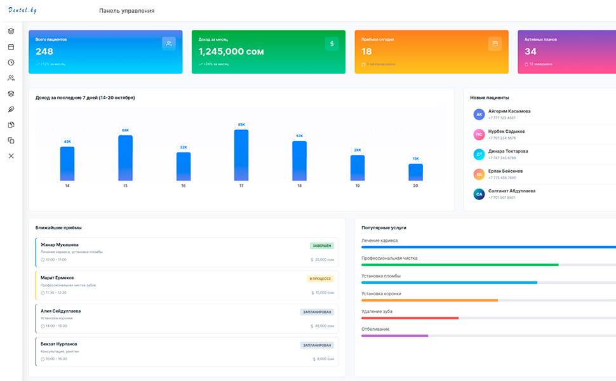
Task: Click the 85K bar in the income chart
Action: (241, 155)
